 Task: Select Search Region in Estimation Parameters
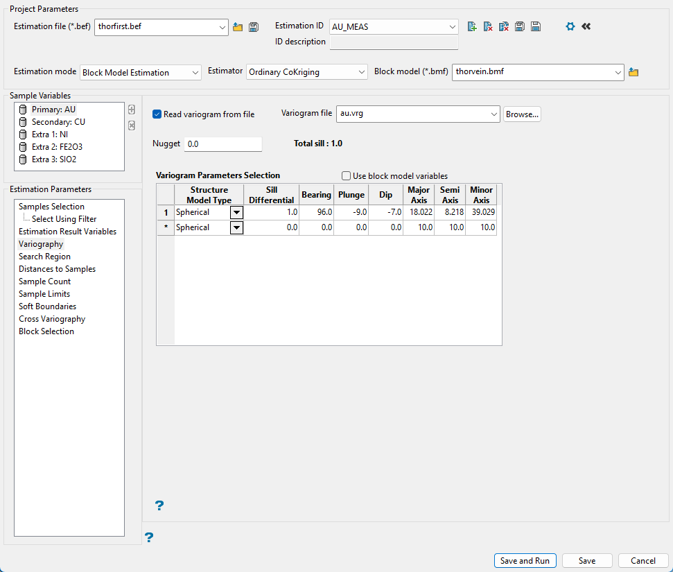[x=44, y=257]
